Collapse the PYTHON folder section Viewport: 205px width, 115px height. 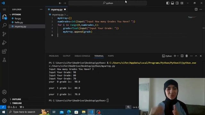coord(16,14)
